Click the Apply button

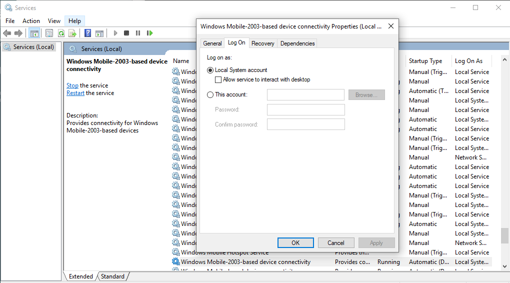(376, 242)
